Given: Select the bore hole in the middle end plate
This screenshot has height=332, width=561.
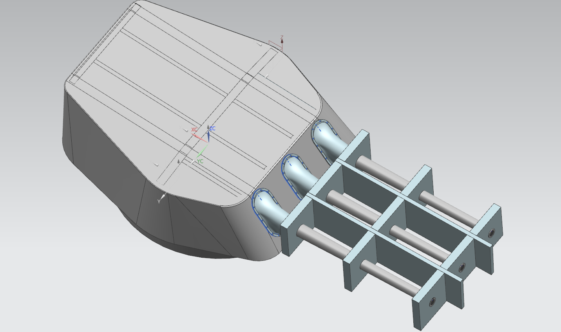Looking at the screenshot, I should point(462,268).
